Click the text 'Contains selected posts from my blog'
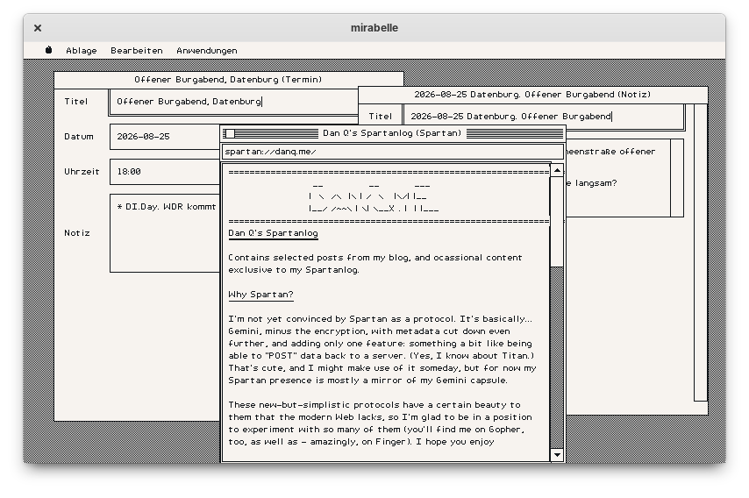This screenshot has width=749, height=498. 318,258
